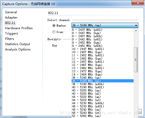
Task: Click the channel list scrollbar thumb
Action: (136, 60)
